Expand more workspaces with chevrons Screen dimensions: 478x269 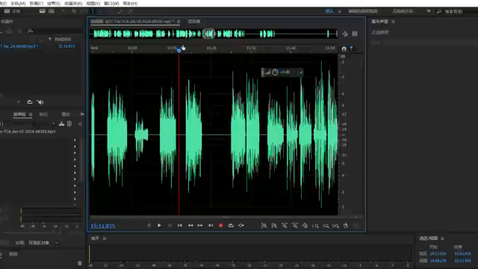pos(428,11)
